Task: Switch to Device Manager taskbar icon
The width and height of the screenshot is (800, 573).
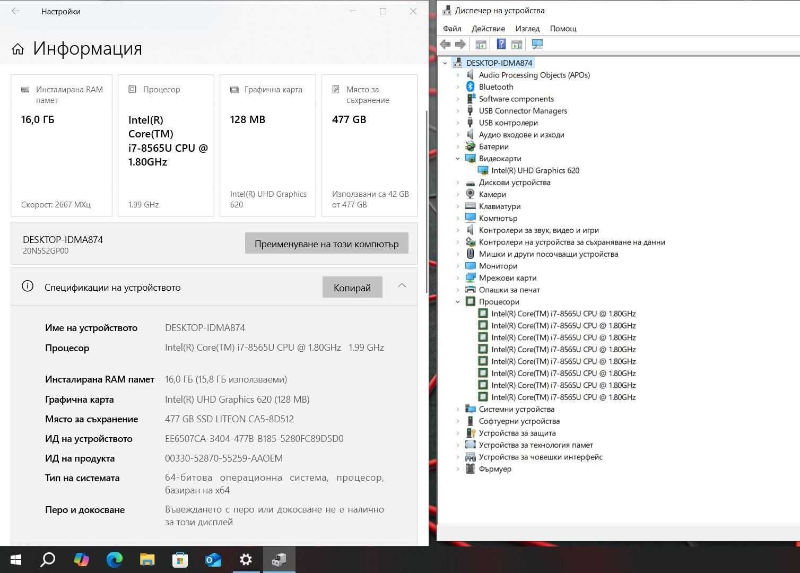Action: (x=279, y=559)
